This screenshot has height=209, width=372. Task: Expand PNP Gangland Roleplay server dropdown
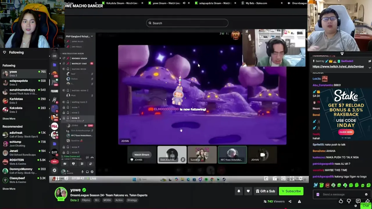(x=92, y=36)
